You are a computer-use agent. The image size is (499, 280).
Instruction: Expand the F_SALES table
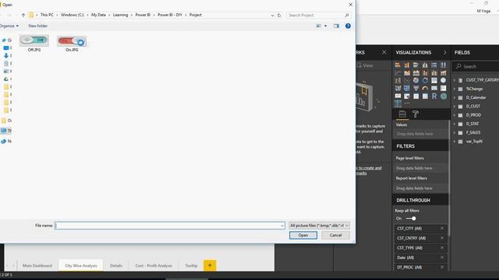pyautogui.click(x=455, y=132)
